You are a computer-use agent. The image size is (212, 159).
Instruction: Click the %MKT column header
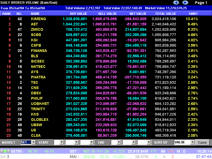click(193, 14)
